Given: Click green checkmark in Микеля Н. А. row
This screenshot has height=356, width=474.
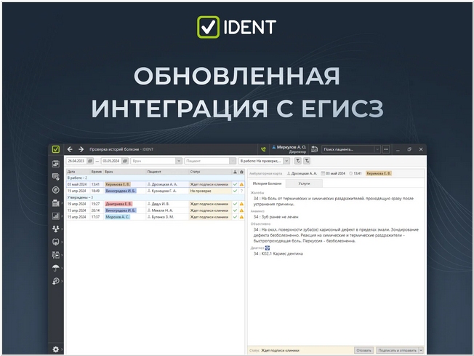Looking at the screenshot, I should click(235, 210).
